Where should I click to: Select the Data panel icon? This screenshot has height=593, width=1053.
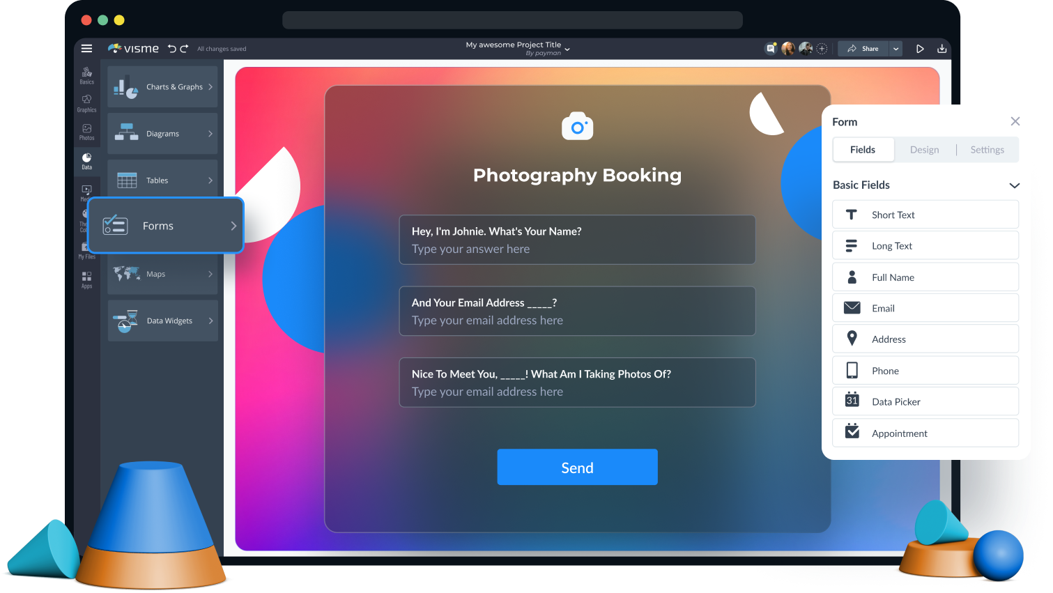86,160
